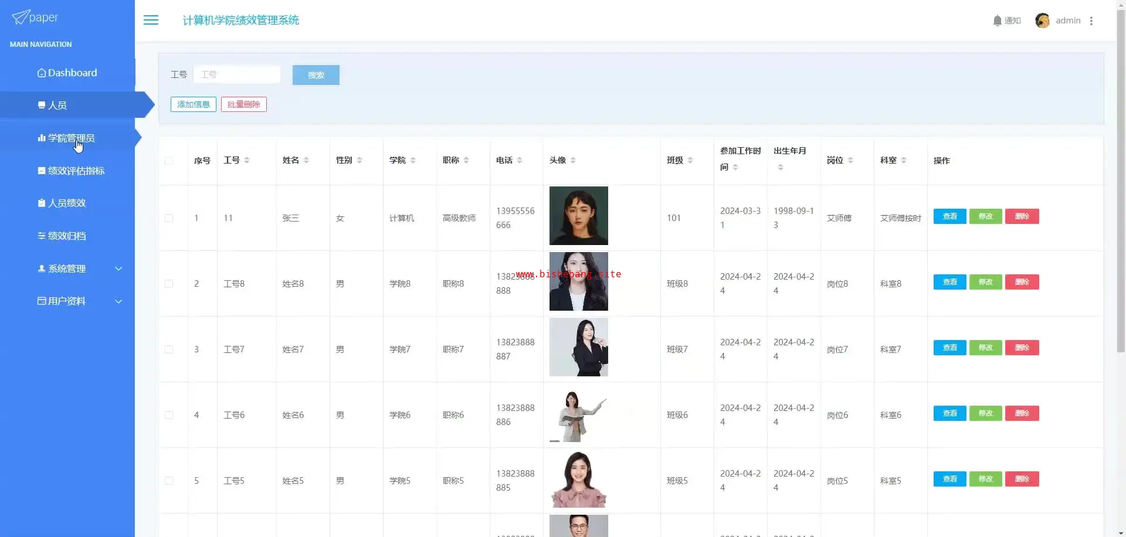The width and height of the screenshot is (1126, 537).
Task: Open 张三's avatar photo thumbnail
Action: 579,216
